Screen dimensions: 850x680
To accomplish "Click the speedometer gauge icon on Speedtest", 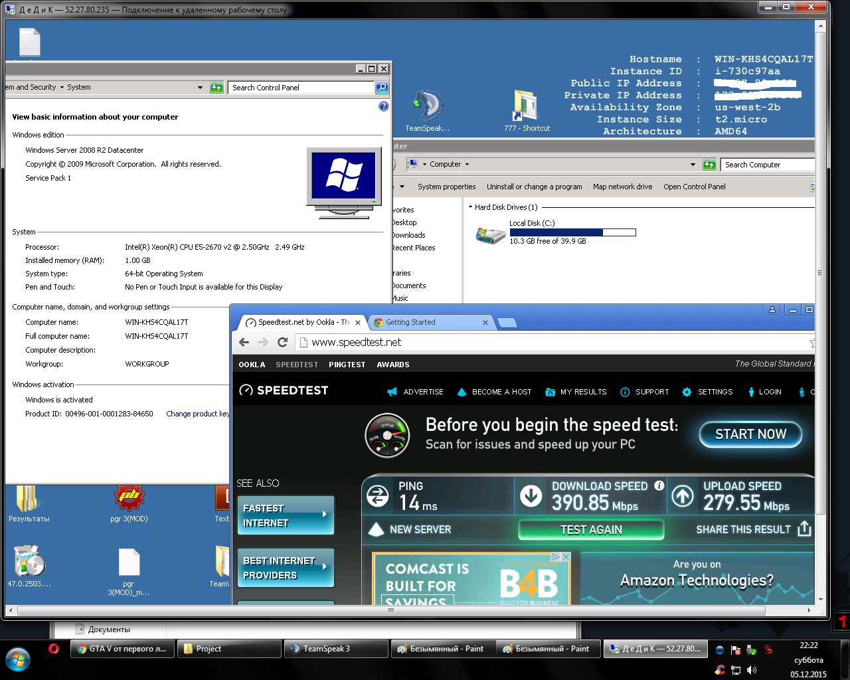I will point(386,436).
